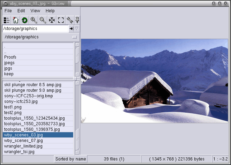Open path history dropdown arrow

coord(77,29)
